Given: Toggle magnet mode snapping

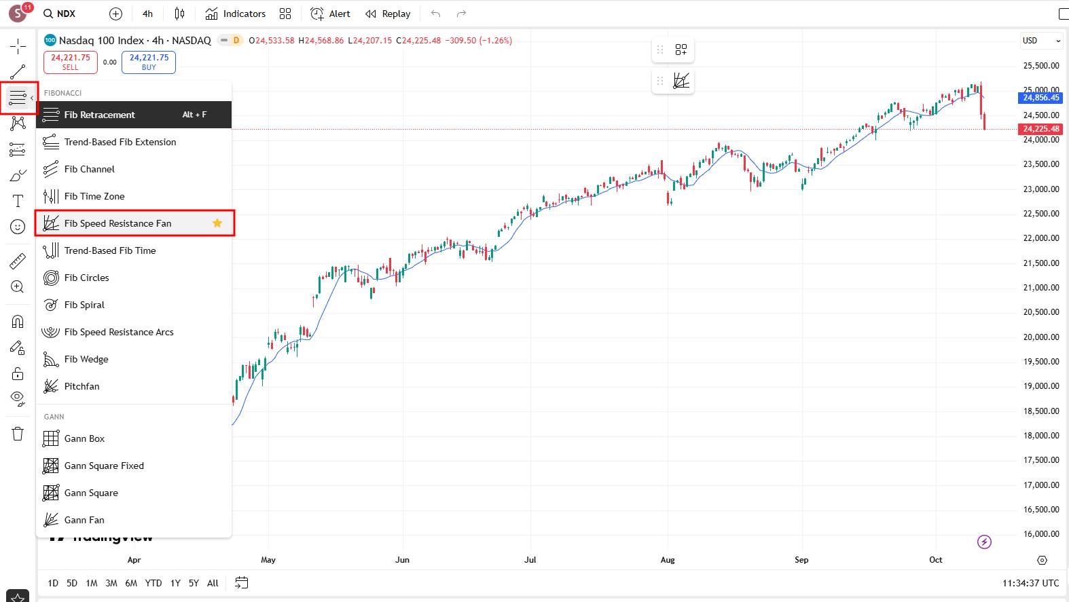Looking at the screenshot, I should pos(18,322).
